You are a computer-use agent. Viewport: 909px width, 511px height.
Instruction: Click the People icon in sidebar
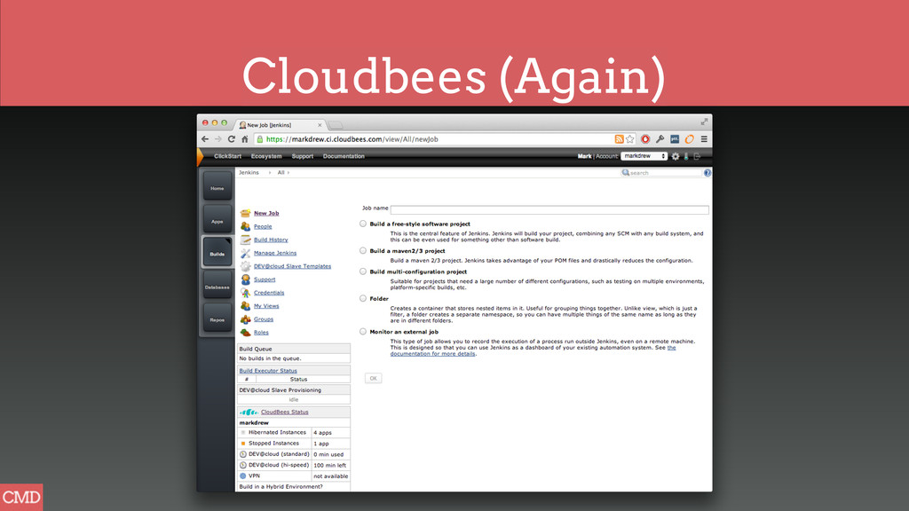[245, 226]
